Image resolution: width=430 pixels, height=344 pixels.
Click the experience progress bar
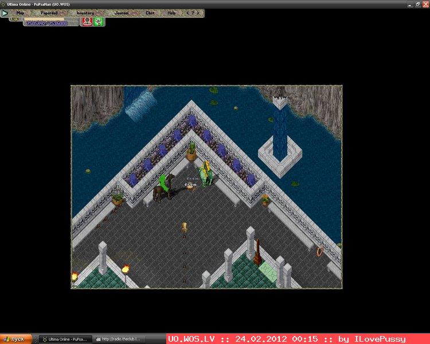point(44,19)
